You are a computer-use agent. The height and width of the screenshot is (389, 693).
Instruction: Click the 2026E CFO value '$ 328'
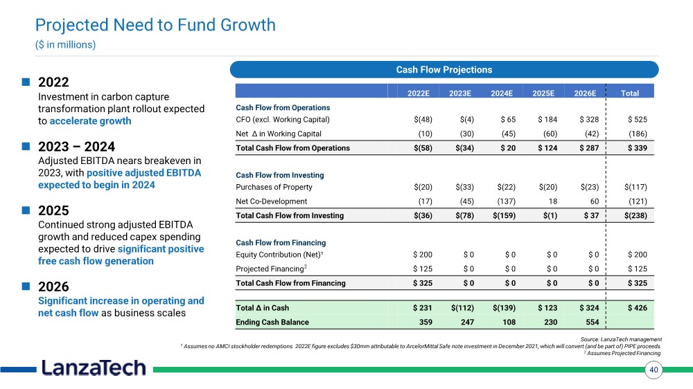point(589,119)
